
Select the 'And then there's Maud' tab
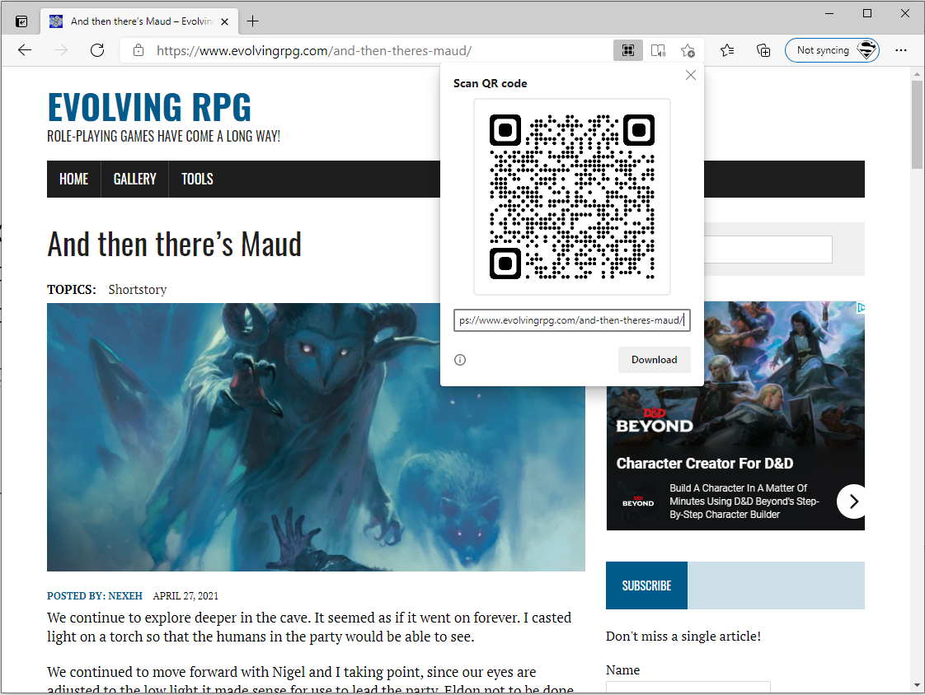tap(140, 21)
